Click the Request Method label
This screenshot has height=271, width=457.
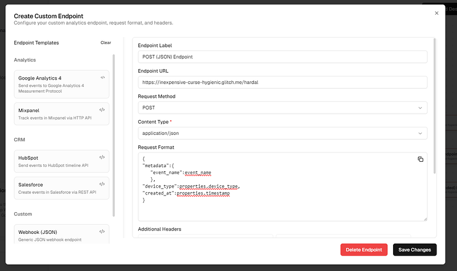tap(157, 96)
